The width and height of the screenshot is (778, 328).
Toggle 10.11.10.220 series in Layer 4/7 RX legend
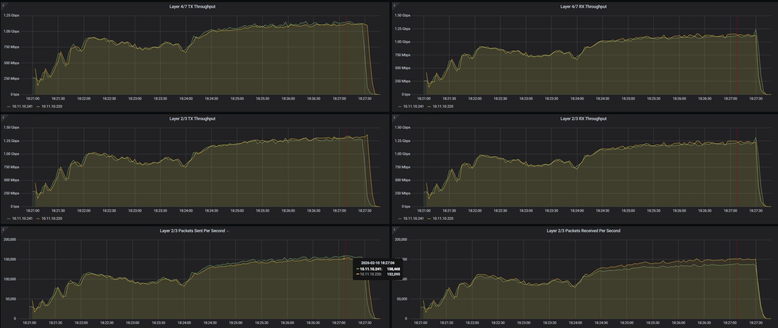443,107
